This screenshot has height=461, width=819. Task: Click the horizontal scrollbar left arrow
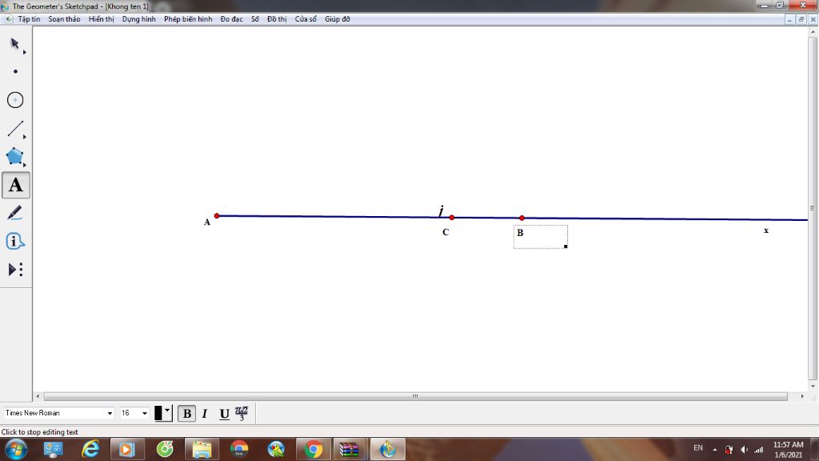[x=38, y=396]
